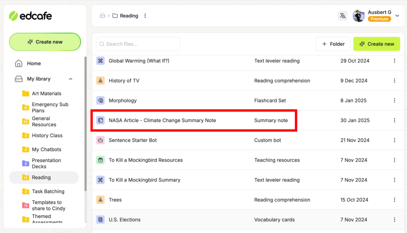Open the Task Batching folder

pyautogui.click(x=48, y=192)
